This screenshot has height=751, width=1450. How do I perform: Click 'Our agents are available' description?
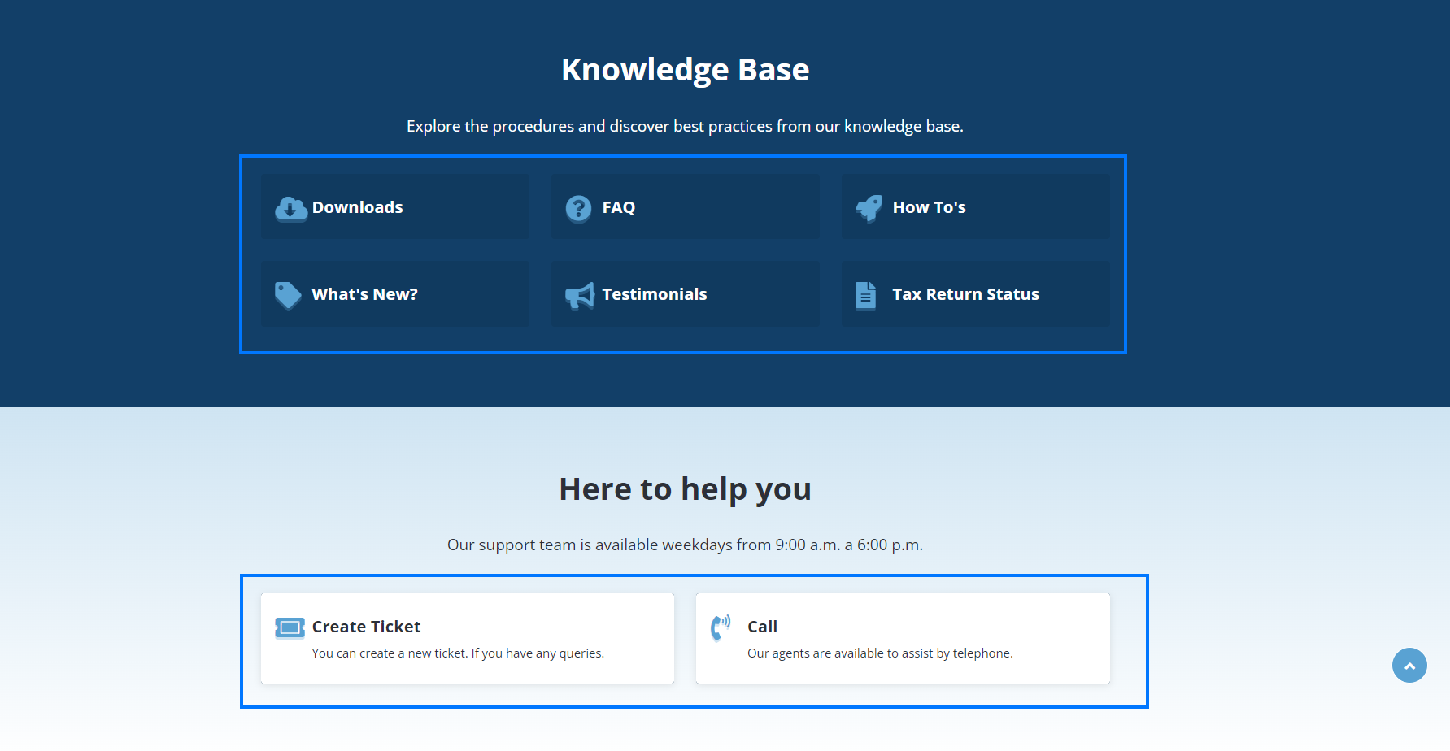pyautogui.click(x=880, y=653)
